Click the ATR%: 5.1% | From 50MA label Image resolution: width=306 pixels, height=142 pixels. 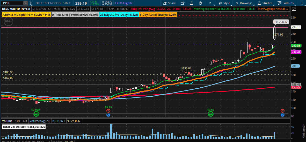pyautogui.click(x=75, y=15)
